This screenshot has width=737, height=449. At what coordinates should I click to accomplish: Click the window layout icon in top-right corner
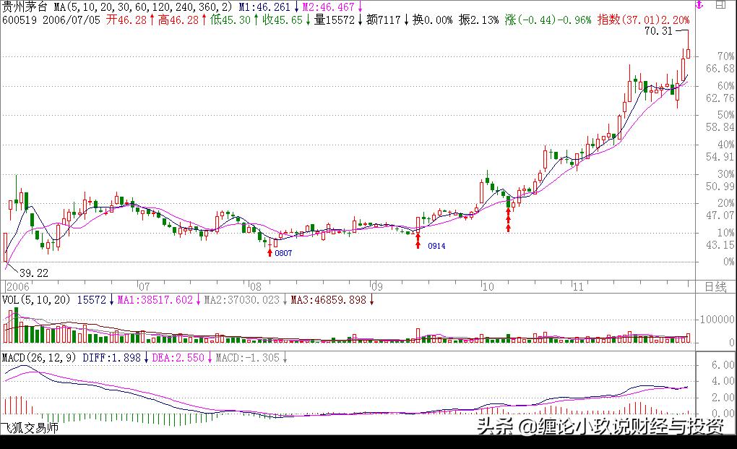coord(720,5)
